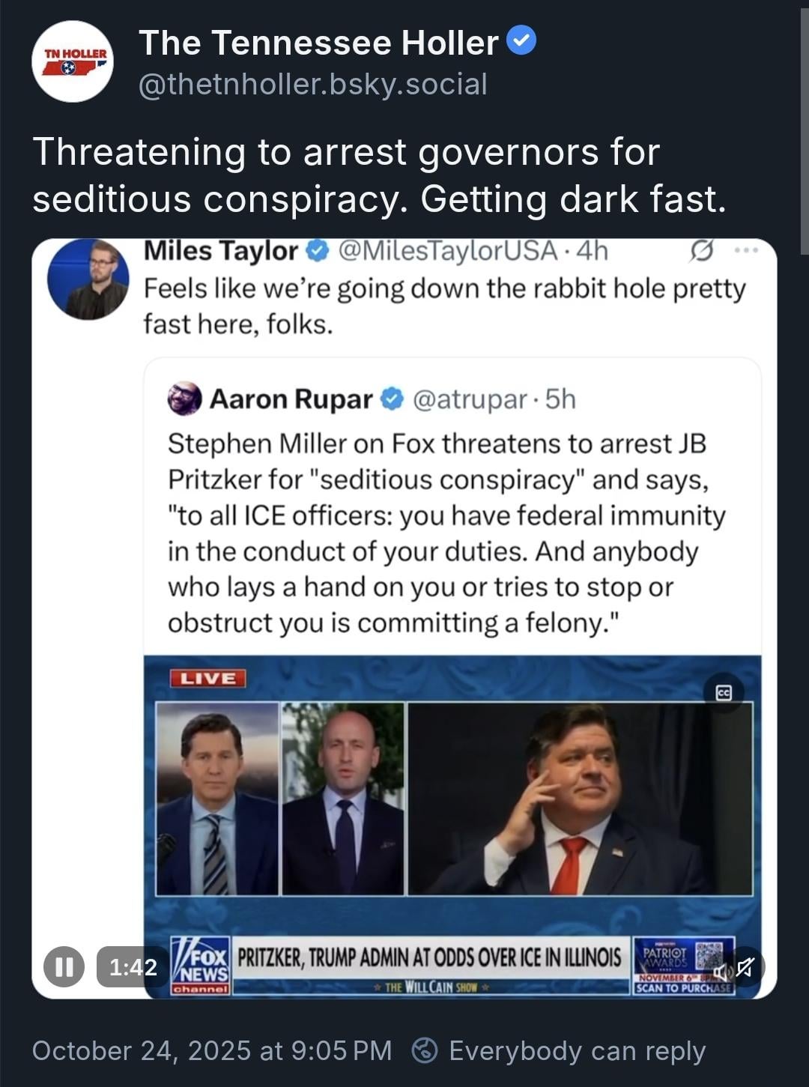
Task: Click the slashed-circle icon on Miles Taylor's post
Action: click(x=701, y=251)
